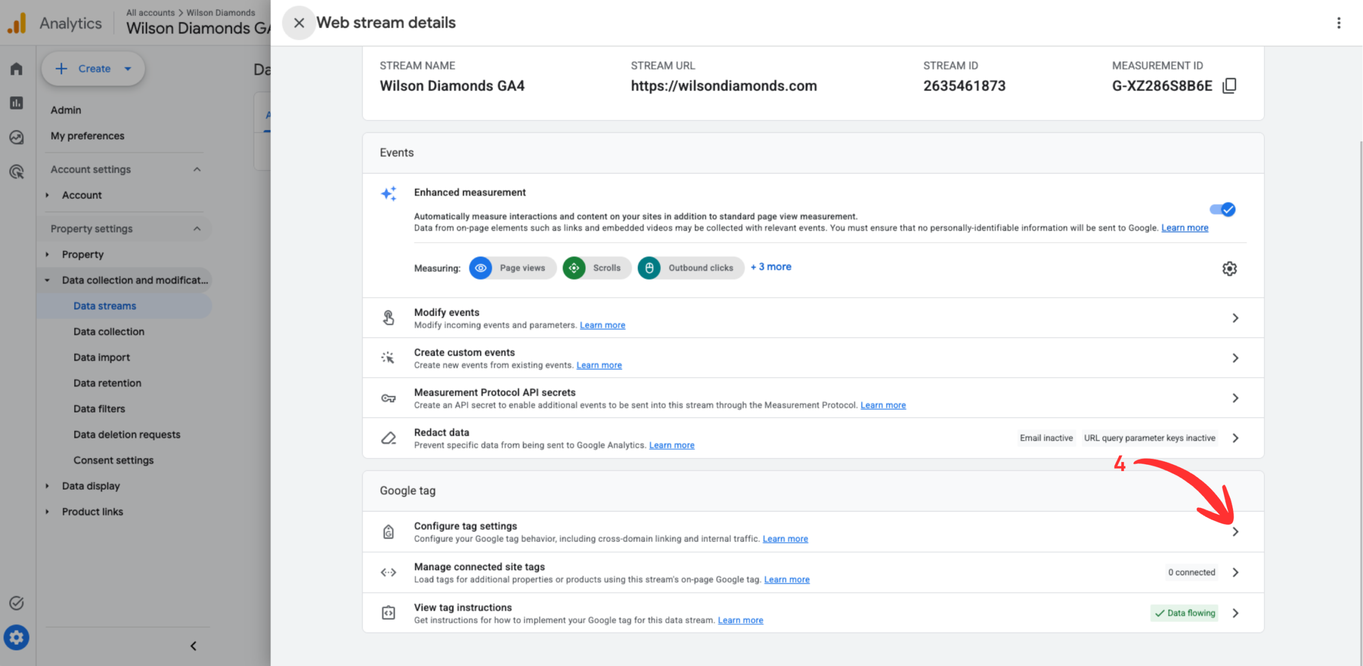Open View tag instructions chevron arrow

click(1235, 613)
